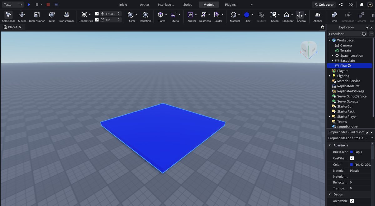Screen dimensions: 375x206
Task: Expand the StarterPlayer node
Action: point(329,117)
